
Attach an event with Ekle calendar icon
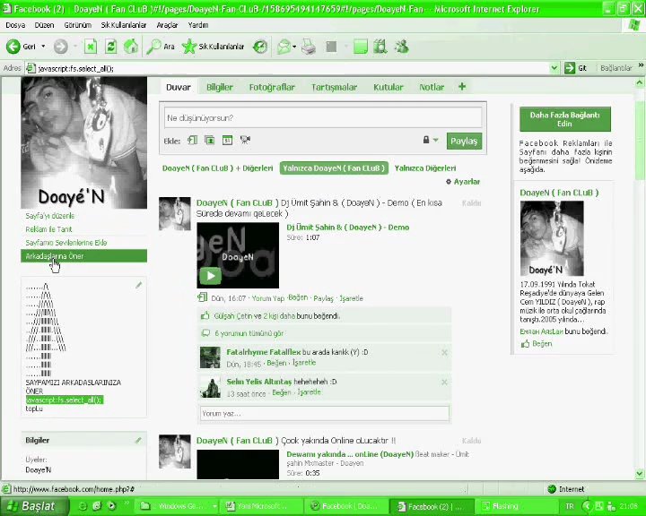pyautogui.click(x=227, y=141)
